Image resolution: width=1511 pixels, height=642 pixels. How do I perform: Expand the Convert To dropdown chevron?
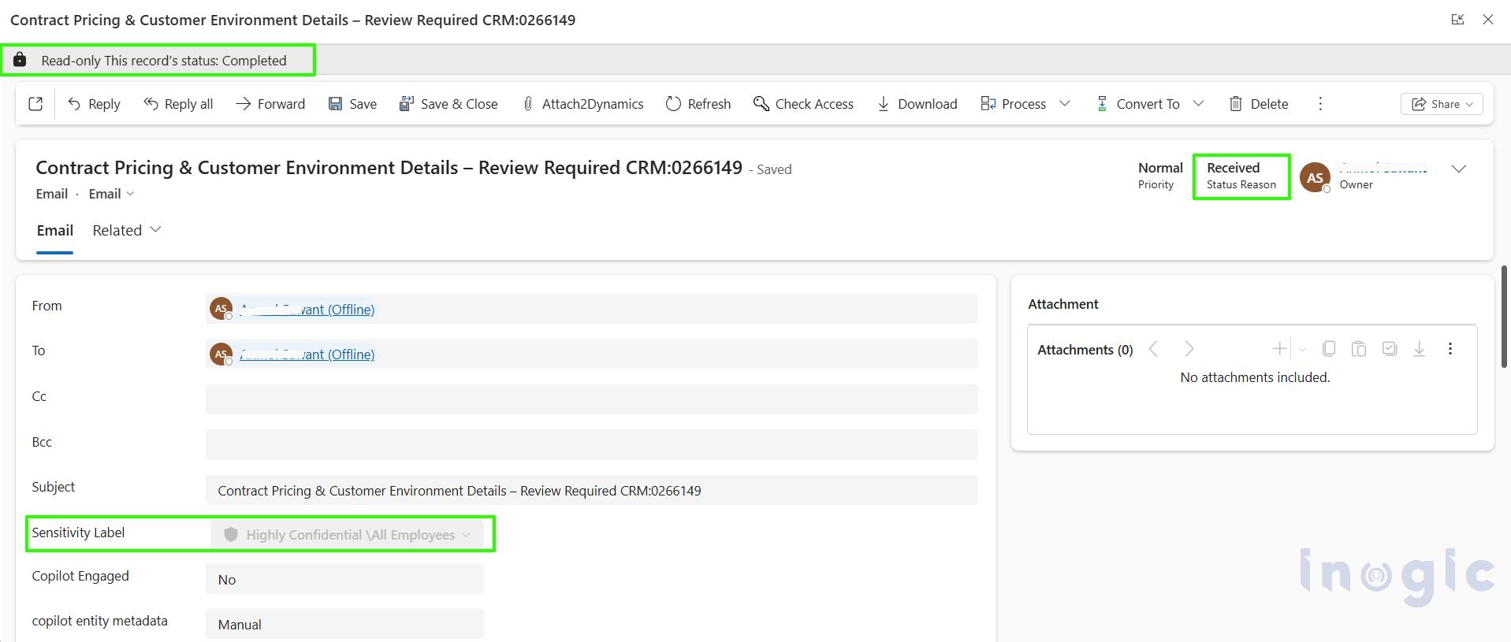[x=1199, y=104]
